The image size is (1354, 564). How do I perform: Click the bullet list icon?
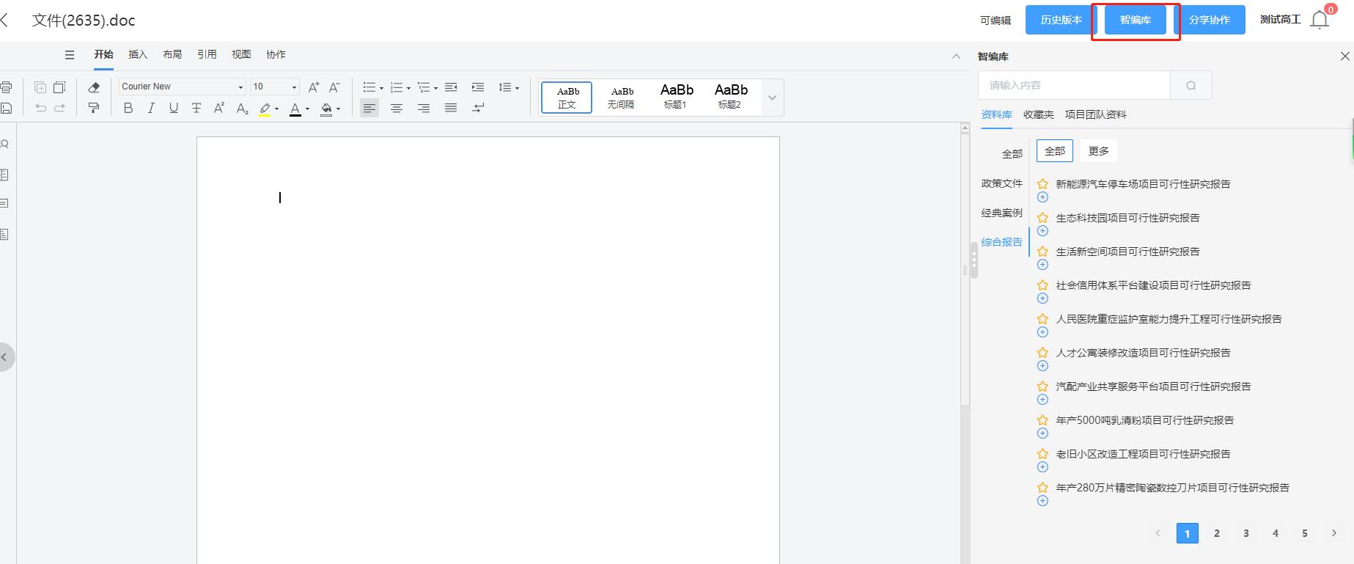(x=369, y=87)
